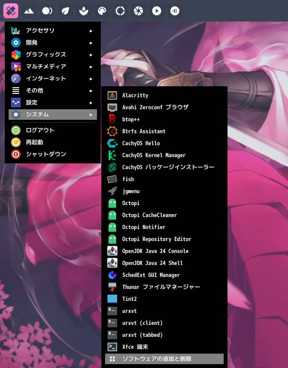Open the アクセサリ category

pos(53,31)
